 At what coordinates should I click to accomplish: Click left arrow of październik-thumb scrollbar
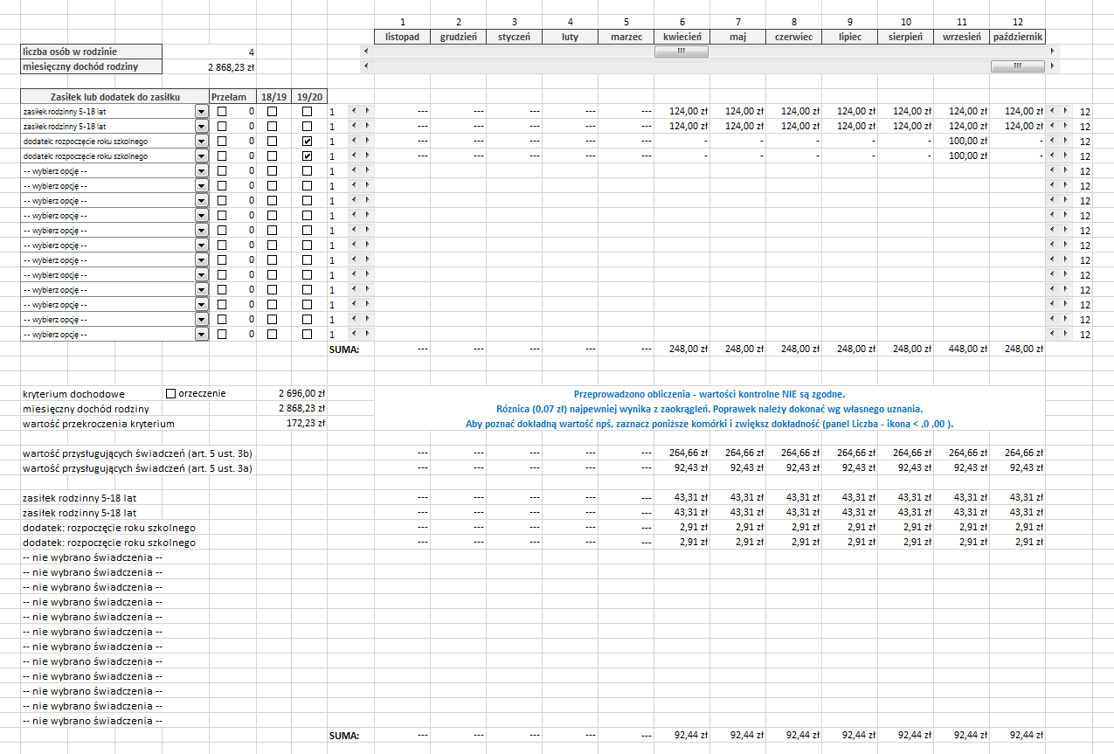366,66
